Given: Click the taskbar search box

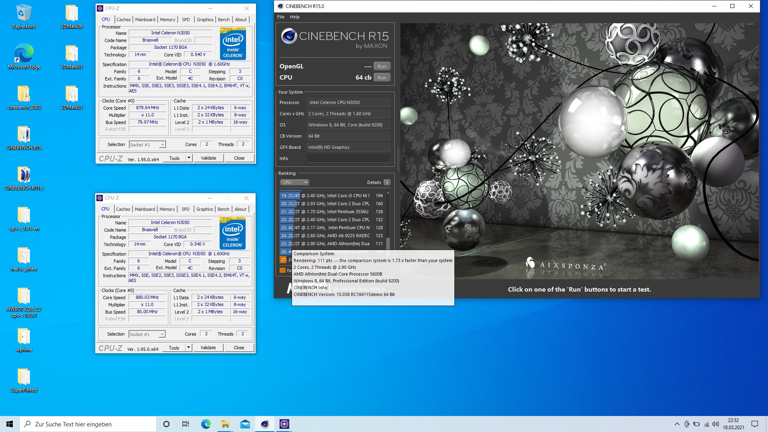Looking at the screenshot, I should pyautogui.click(x=88, y=424).
